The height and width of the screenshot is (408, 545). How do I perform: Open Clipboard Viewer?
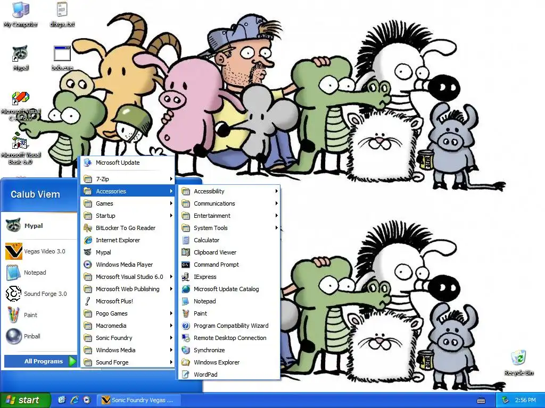[229, 252]
